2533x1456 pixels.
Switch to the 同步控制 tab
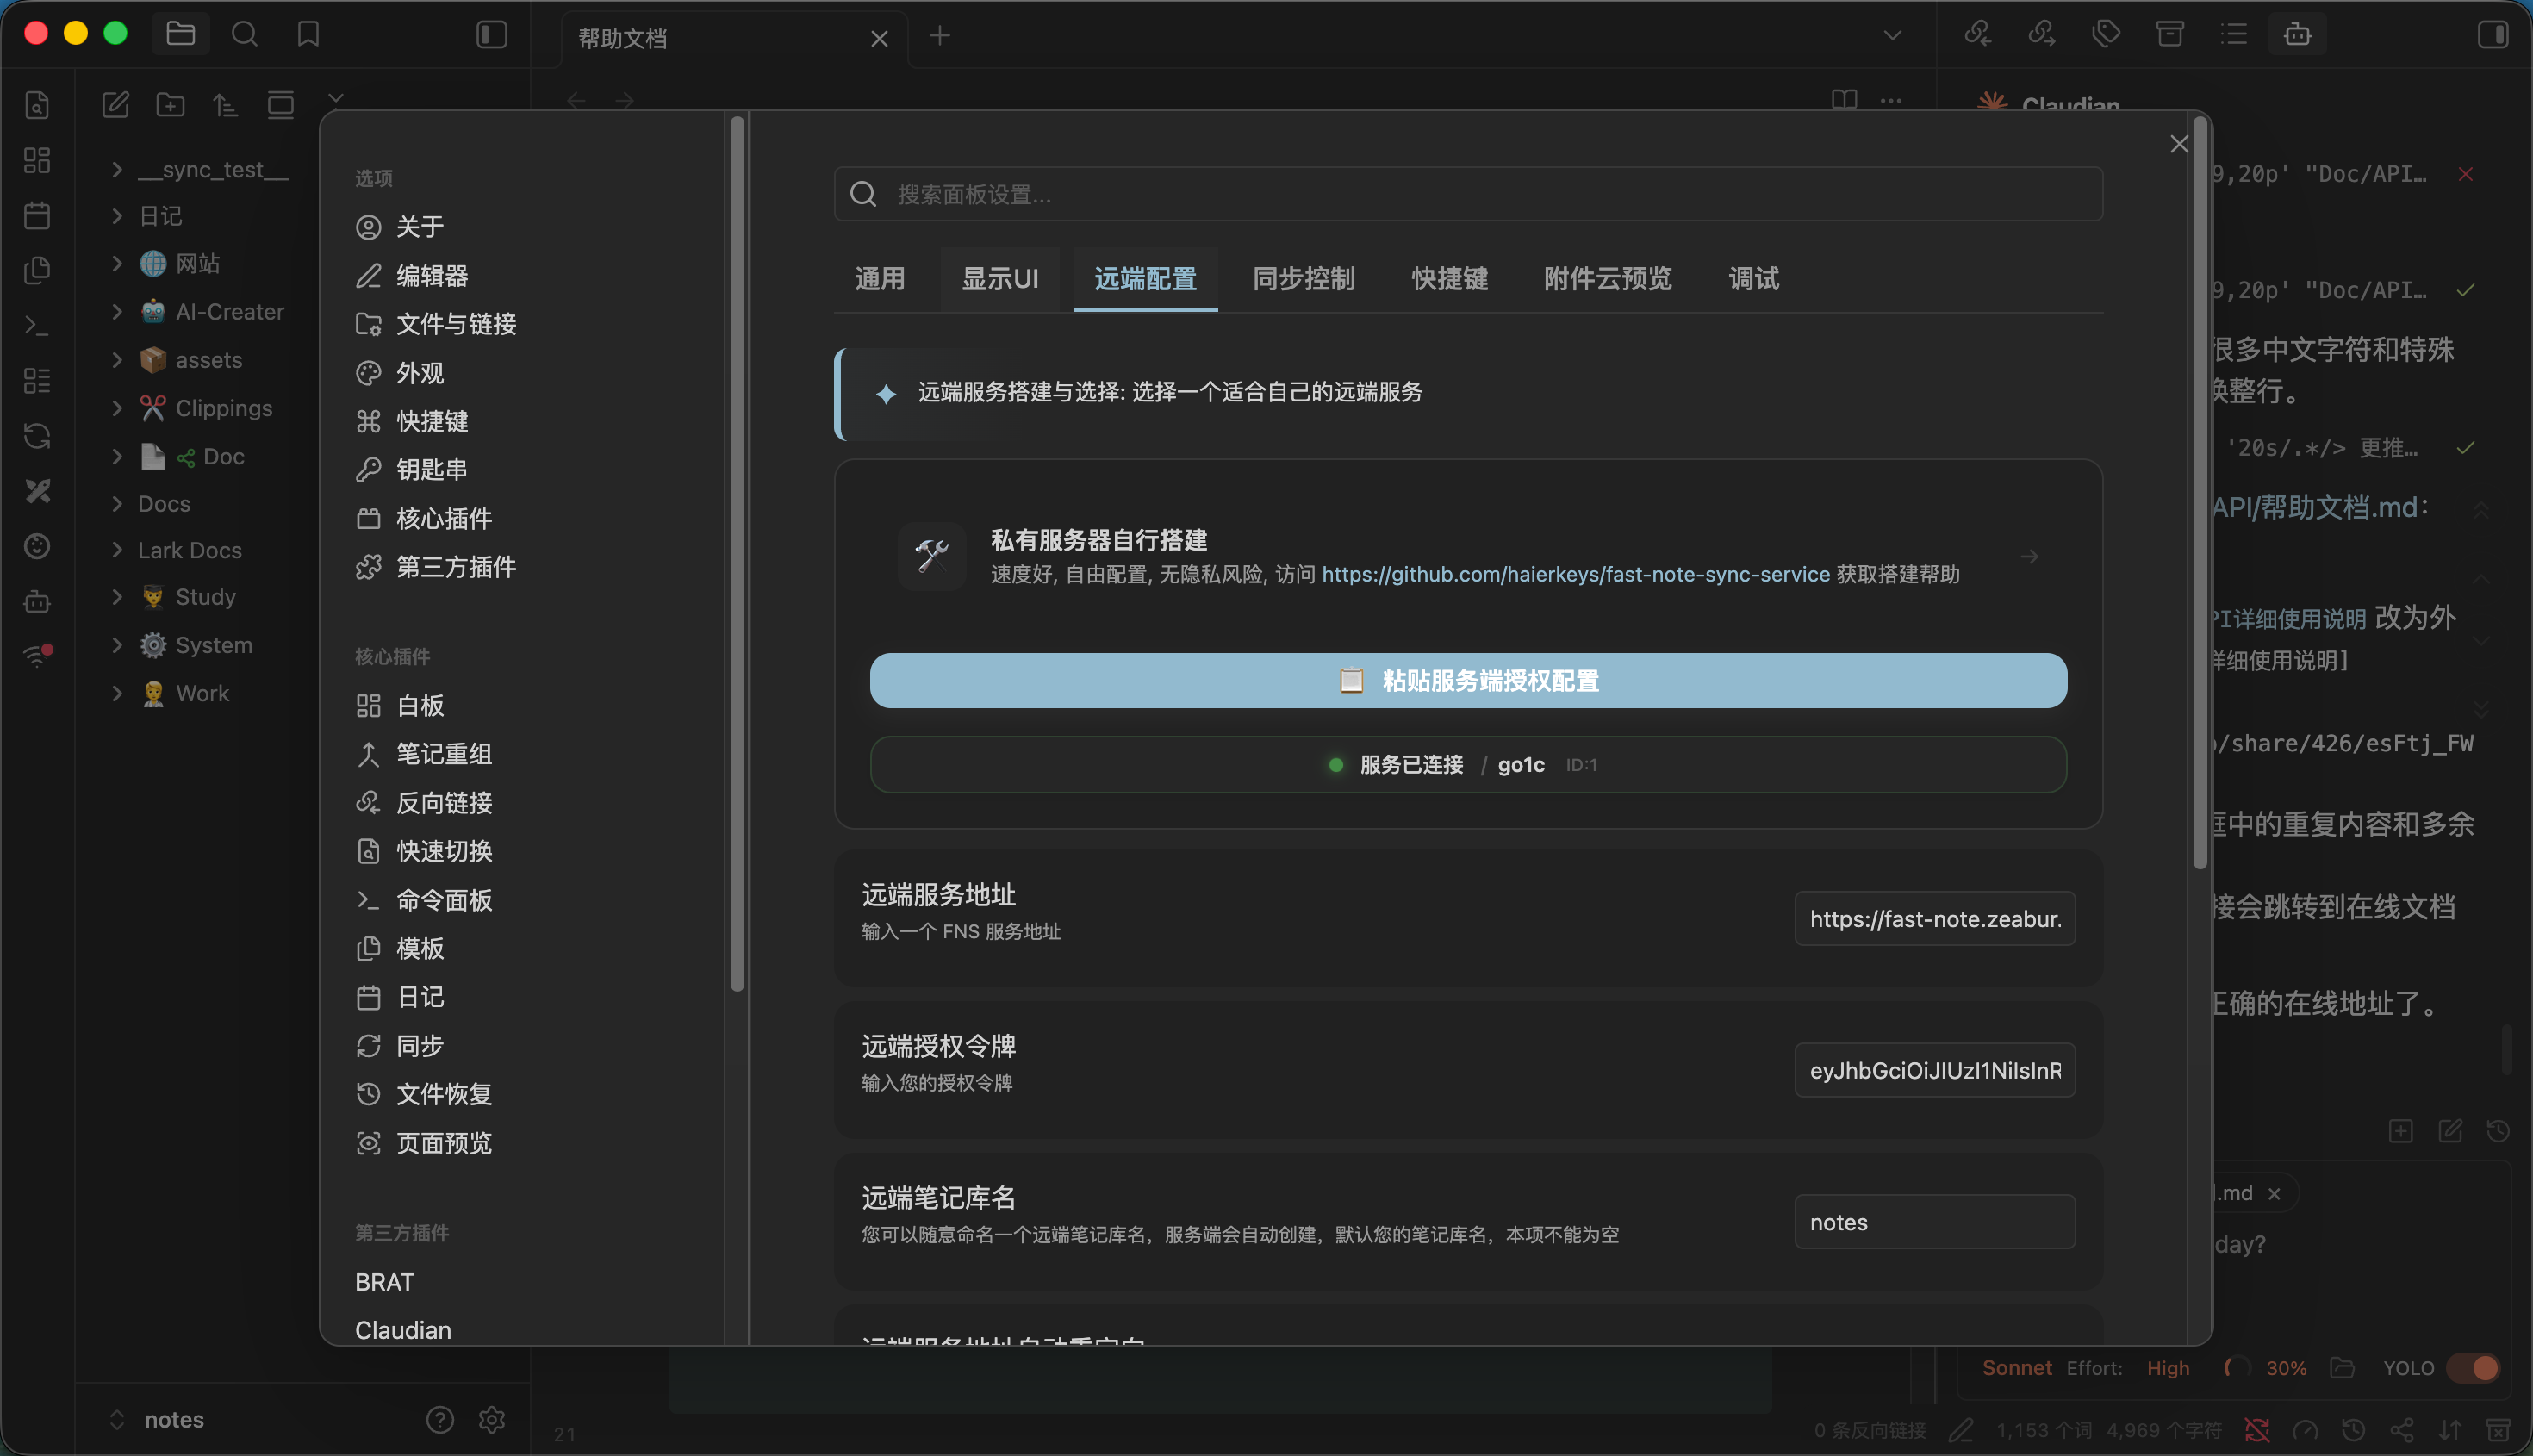click(1303, 278)
